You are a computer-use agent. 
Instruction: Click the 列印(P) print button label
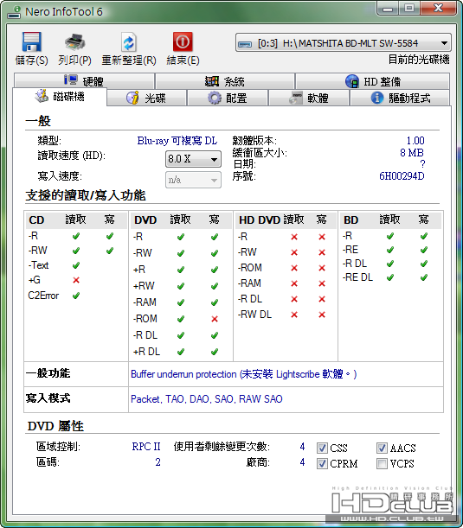[x=75, y=60]
